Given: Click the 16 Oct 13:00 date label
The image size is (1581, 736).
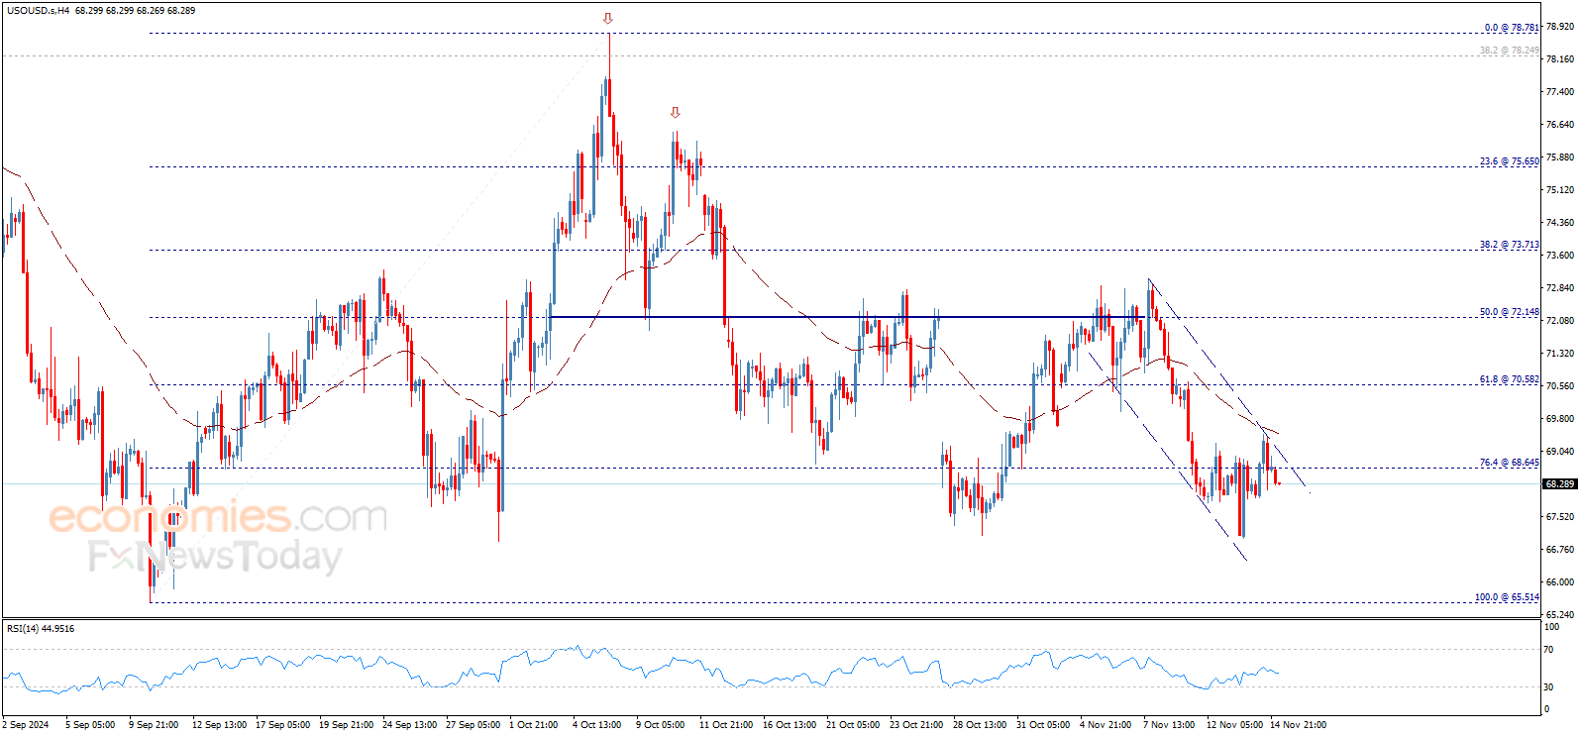Looking at the screenshot, I should click(790, 725).
